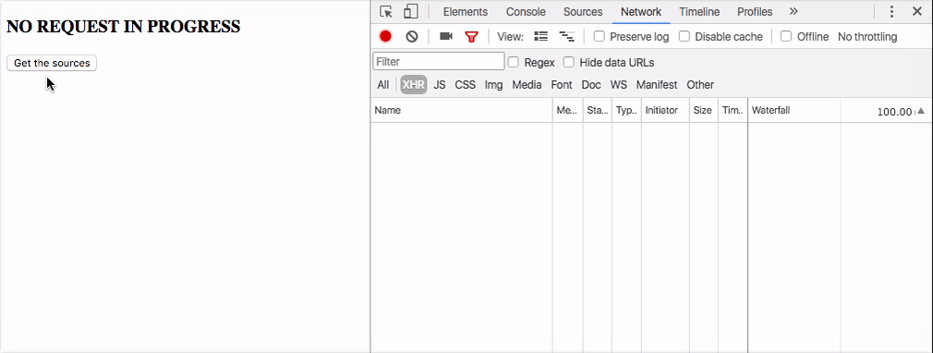Filter requests by Font type
The width and height of the screenshot is (933, 353).
561,85
